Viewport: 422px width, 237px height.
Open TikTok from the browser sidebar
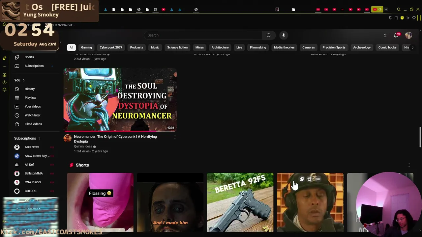4,58
